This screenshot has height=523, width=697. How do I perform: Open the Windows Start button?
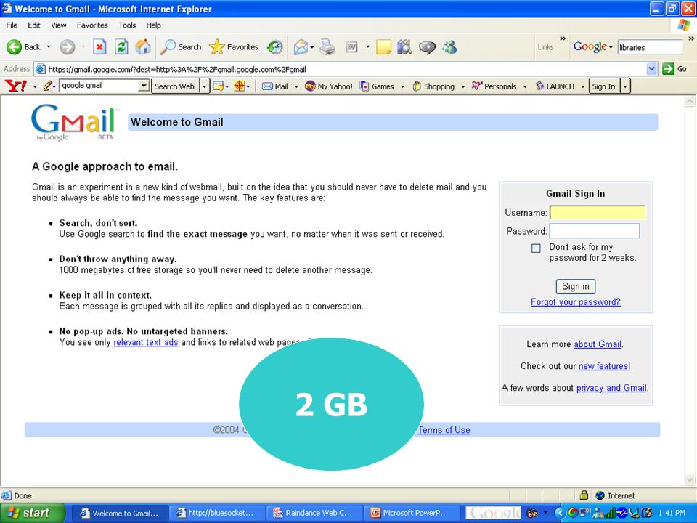coord(32,513)
